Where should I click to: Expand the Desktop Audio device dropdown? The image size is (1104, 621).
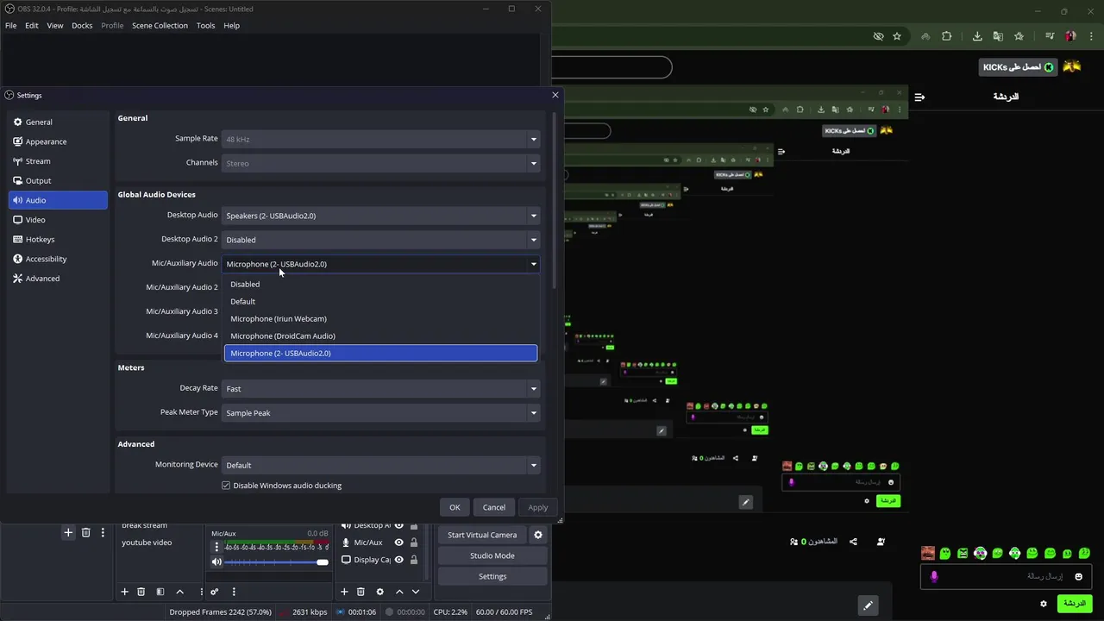[380, 216]
